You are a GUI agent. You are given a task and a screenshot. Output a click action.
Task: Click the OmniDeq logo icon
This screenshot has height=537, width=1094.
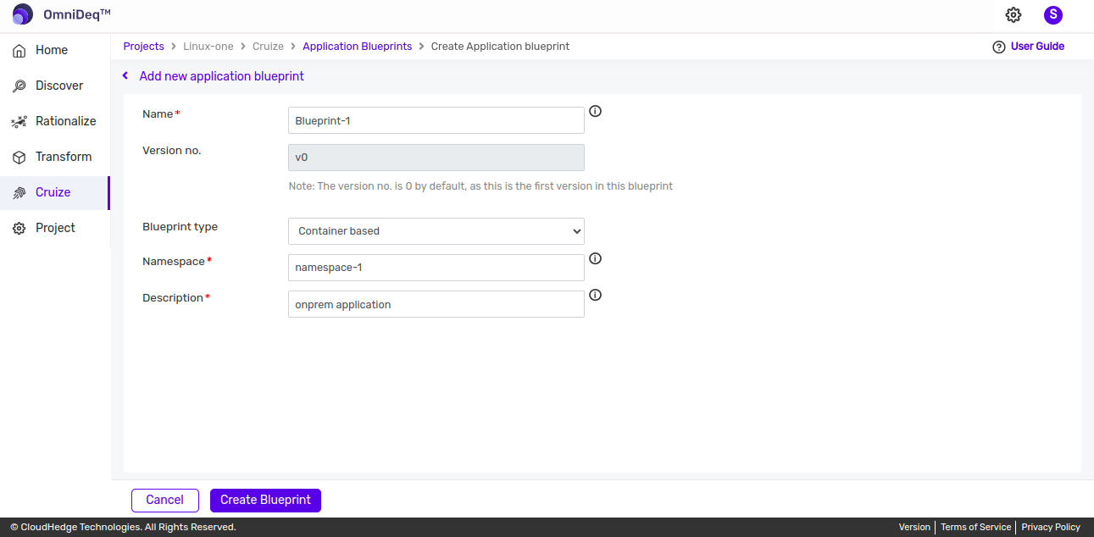point(23,14)
